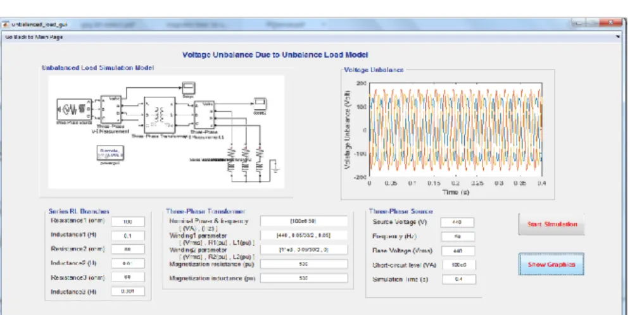Click the Inductance3 (H) input field
Screen dimensions: 630x315
pos(128,292)
